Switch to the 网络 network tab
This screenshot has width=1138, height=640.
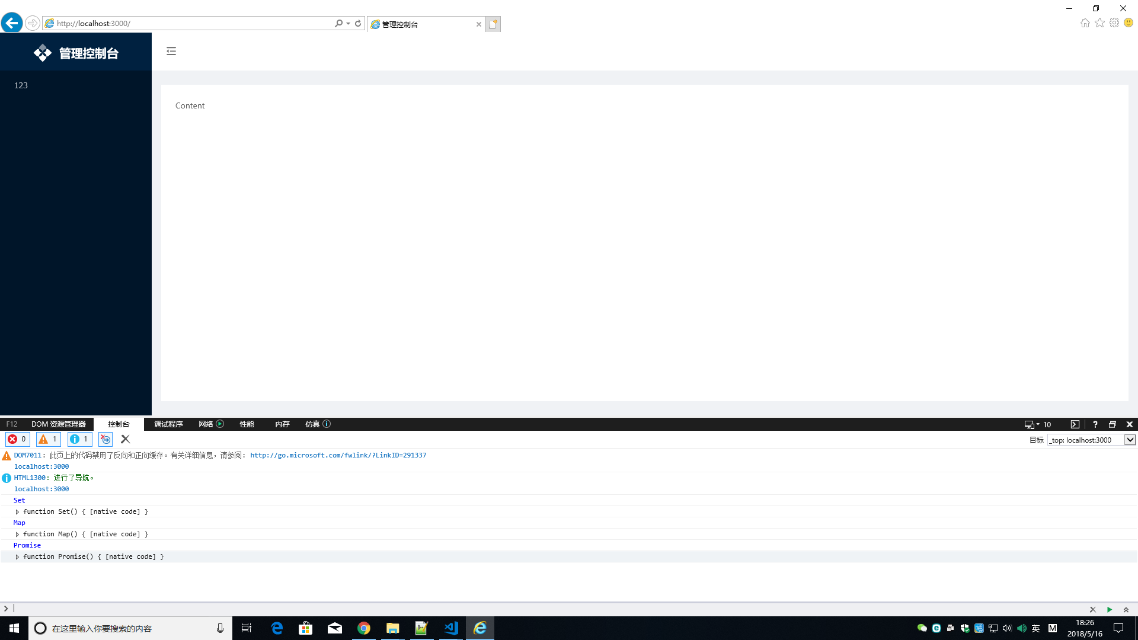pyautogui.click(x=206, y=424)
